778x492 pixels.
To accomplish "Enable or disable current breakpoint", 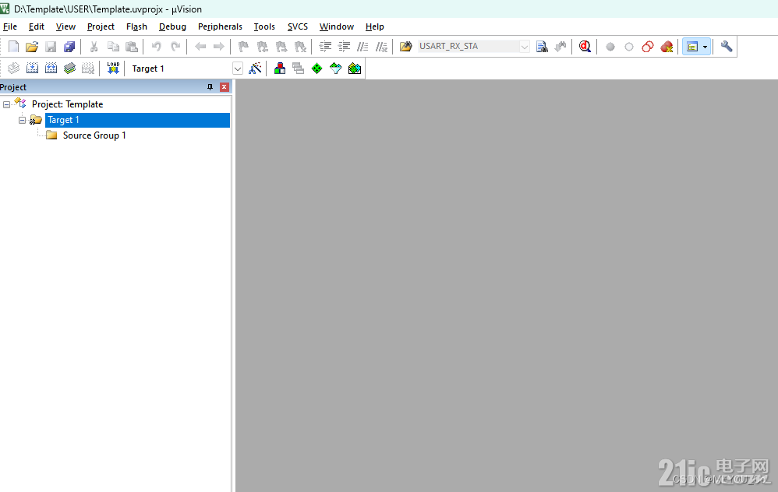I will click(x=629, y=47).
